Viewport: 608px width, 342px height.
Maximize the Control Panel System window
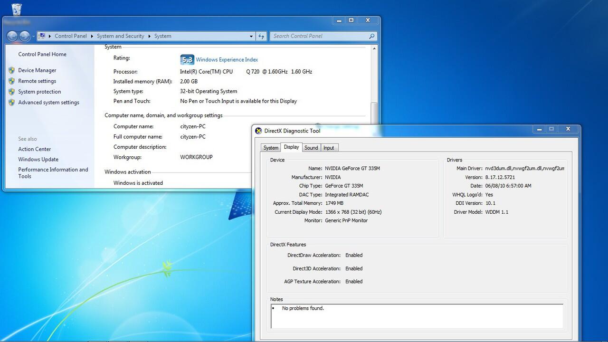351,20
